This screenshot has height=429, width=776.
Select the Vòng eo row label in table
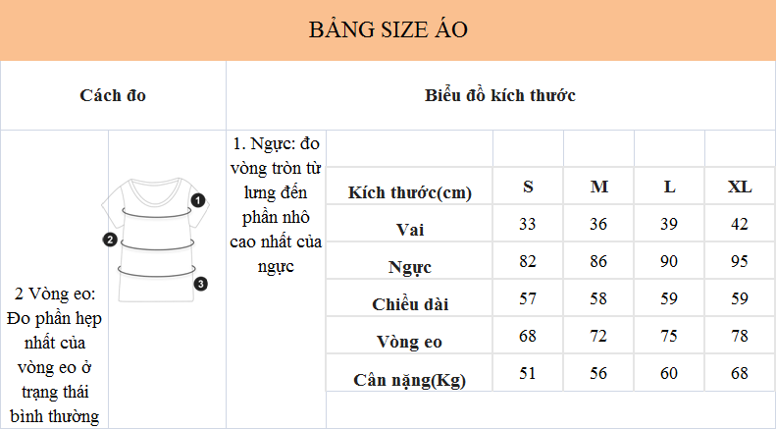point(410,342)
